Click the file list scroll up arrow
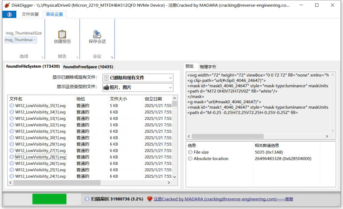 click(175, 98)
